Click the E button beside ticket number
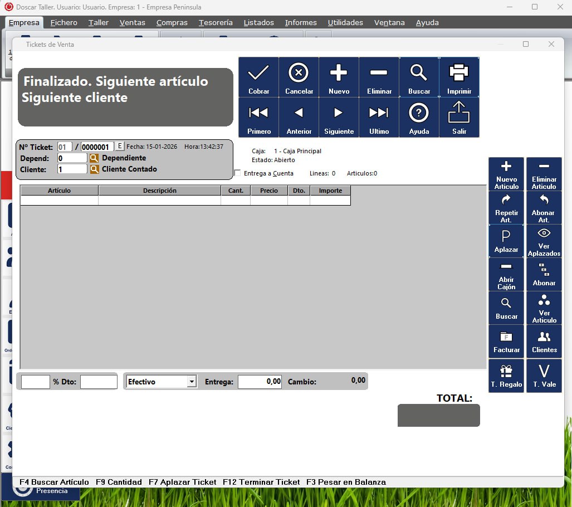The height and width of the screenshot is (507, 572). (119, 147)
